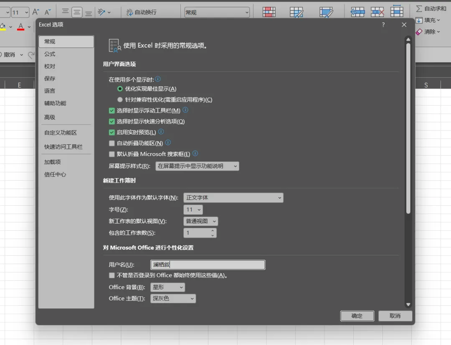This screenshot has width=451, height=345.
Task: Click the 确定 button
Action: pyautogui.click(x=357, y=316)
